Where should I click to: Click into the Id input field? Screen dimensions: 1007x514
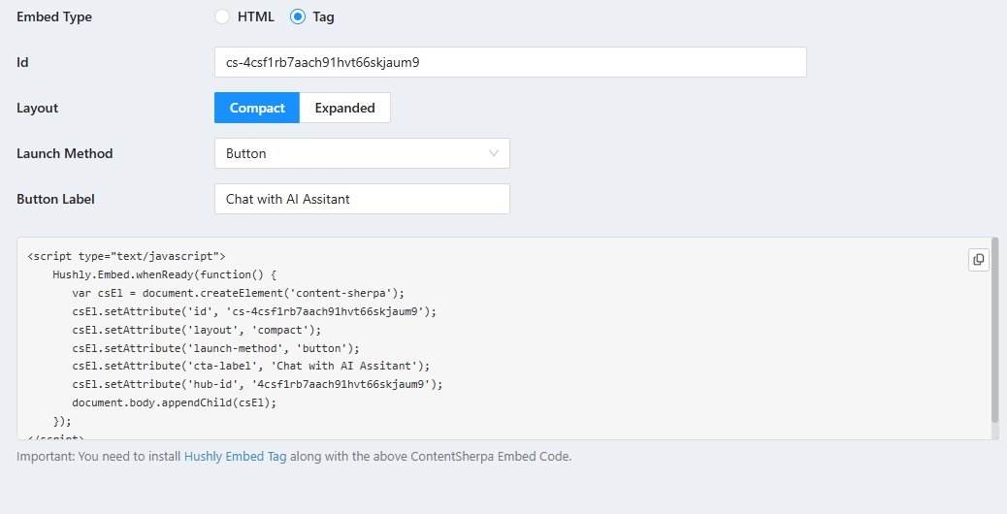(x=510, y=62)
